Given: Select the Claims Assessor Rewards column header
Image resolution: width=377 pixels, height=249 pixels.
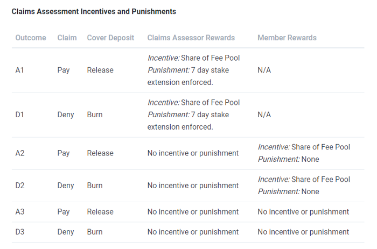Looking at the screenshot, I should click(x=191, y=38).
